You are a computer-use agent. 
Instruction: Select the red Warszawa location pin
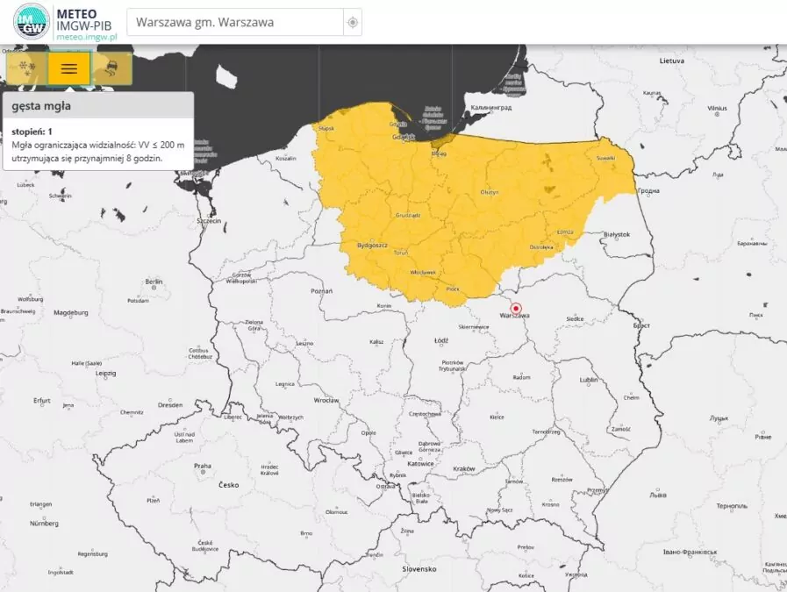[x=516, y=310]
